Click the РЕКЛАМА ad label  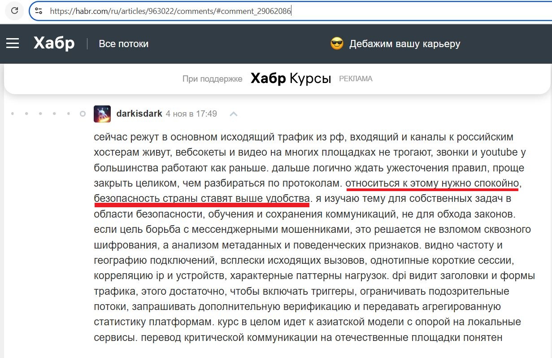tap(356, 79)
